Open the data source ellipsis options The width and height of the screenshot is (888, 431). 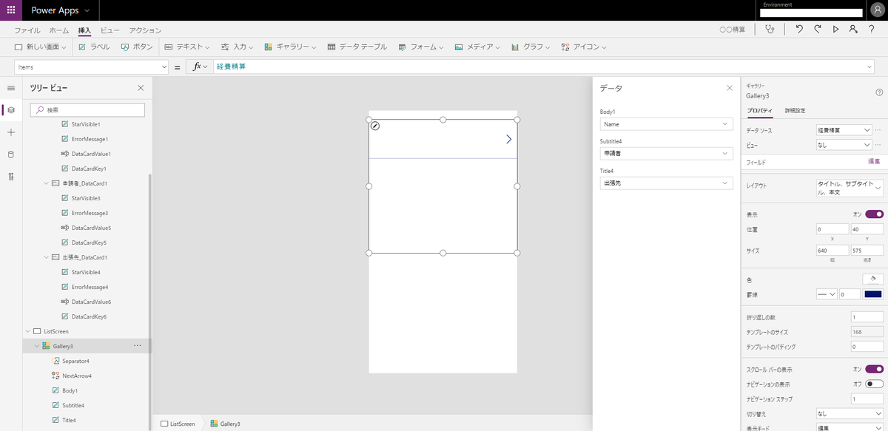pyautogui.click(x=878, y=130)
